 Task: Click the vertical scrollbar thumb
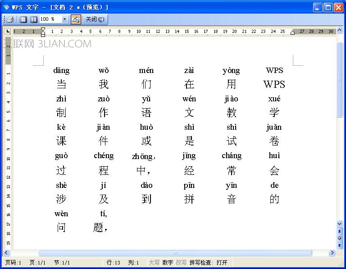click(x=340, y=79)
